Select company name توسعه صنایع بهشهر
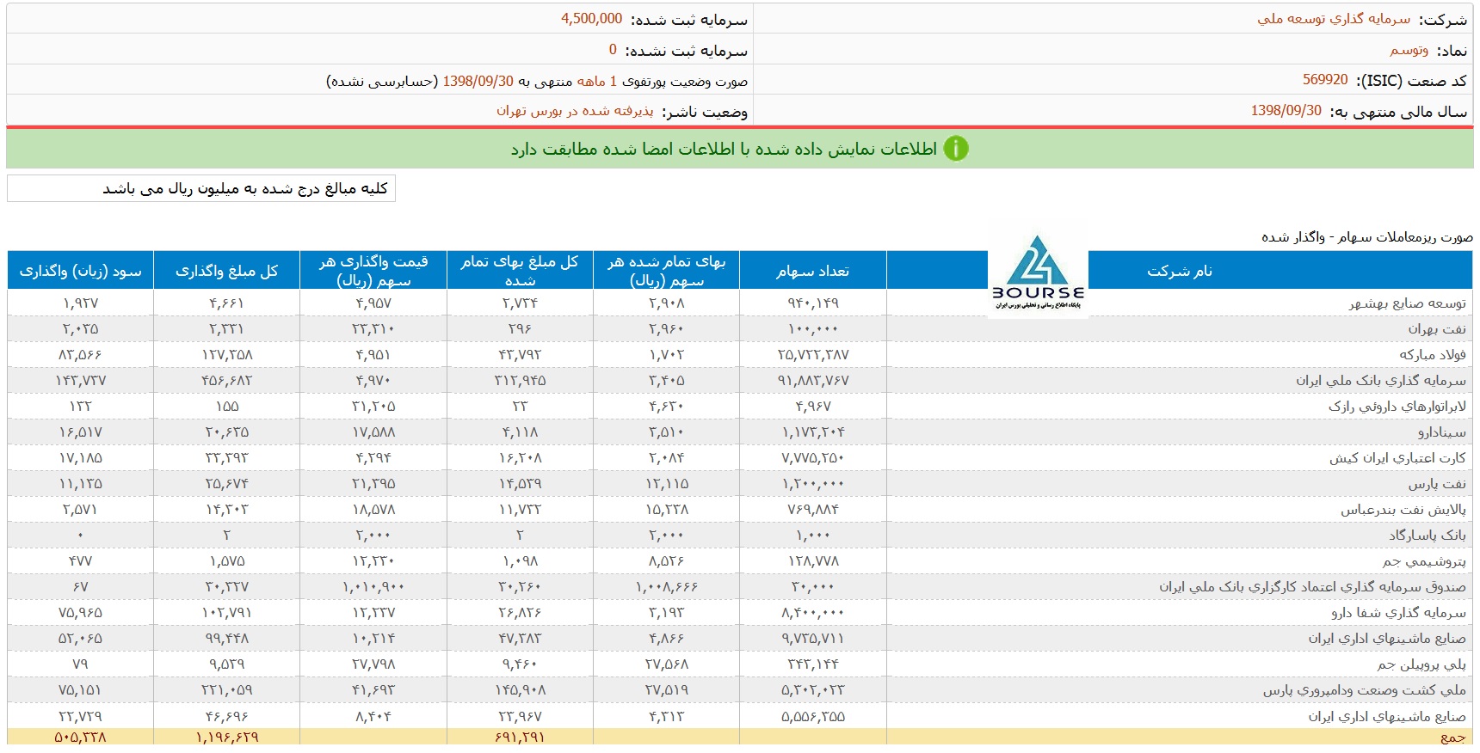 click(x=1407, y=303)
